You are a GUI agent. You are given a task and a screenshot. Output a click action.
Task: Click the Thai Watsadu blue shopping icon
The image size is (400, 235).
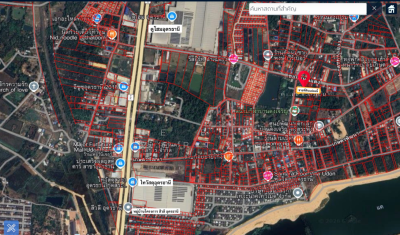pos(132,181)
